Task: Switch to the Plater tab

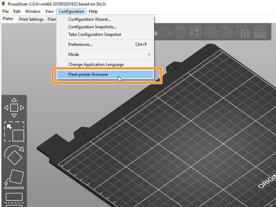Action: [8, 19]
